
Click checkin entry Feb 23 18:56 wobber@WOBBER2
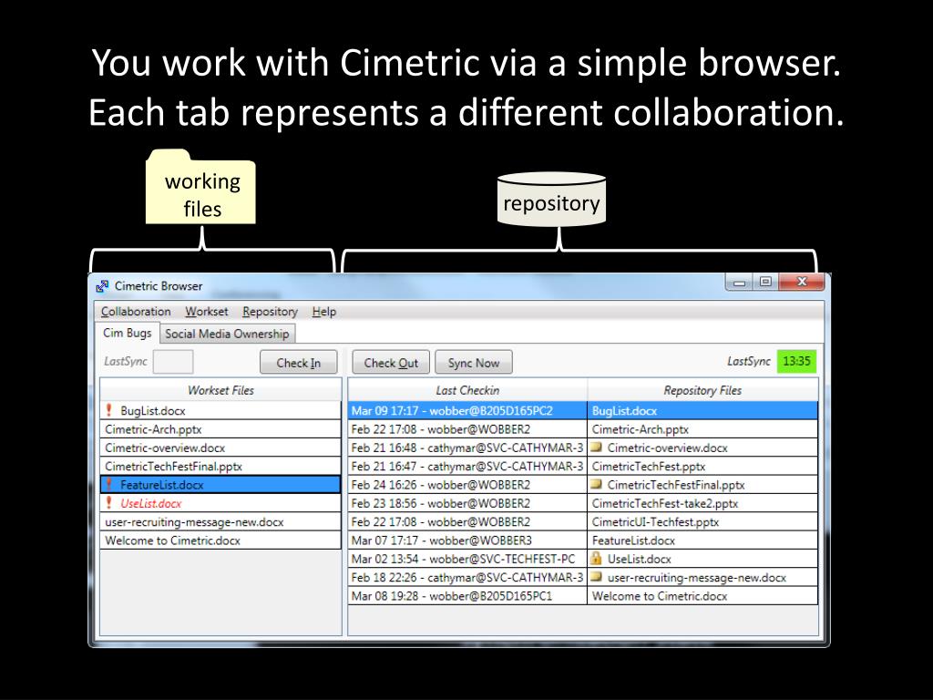tap(467, 503)
